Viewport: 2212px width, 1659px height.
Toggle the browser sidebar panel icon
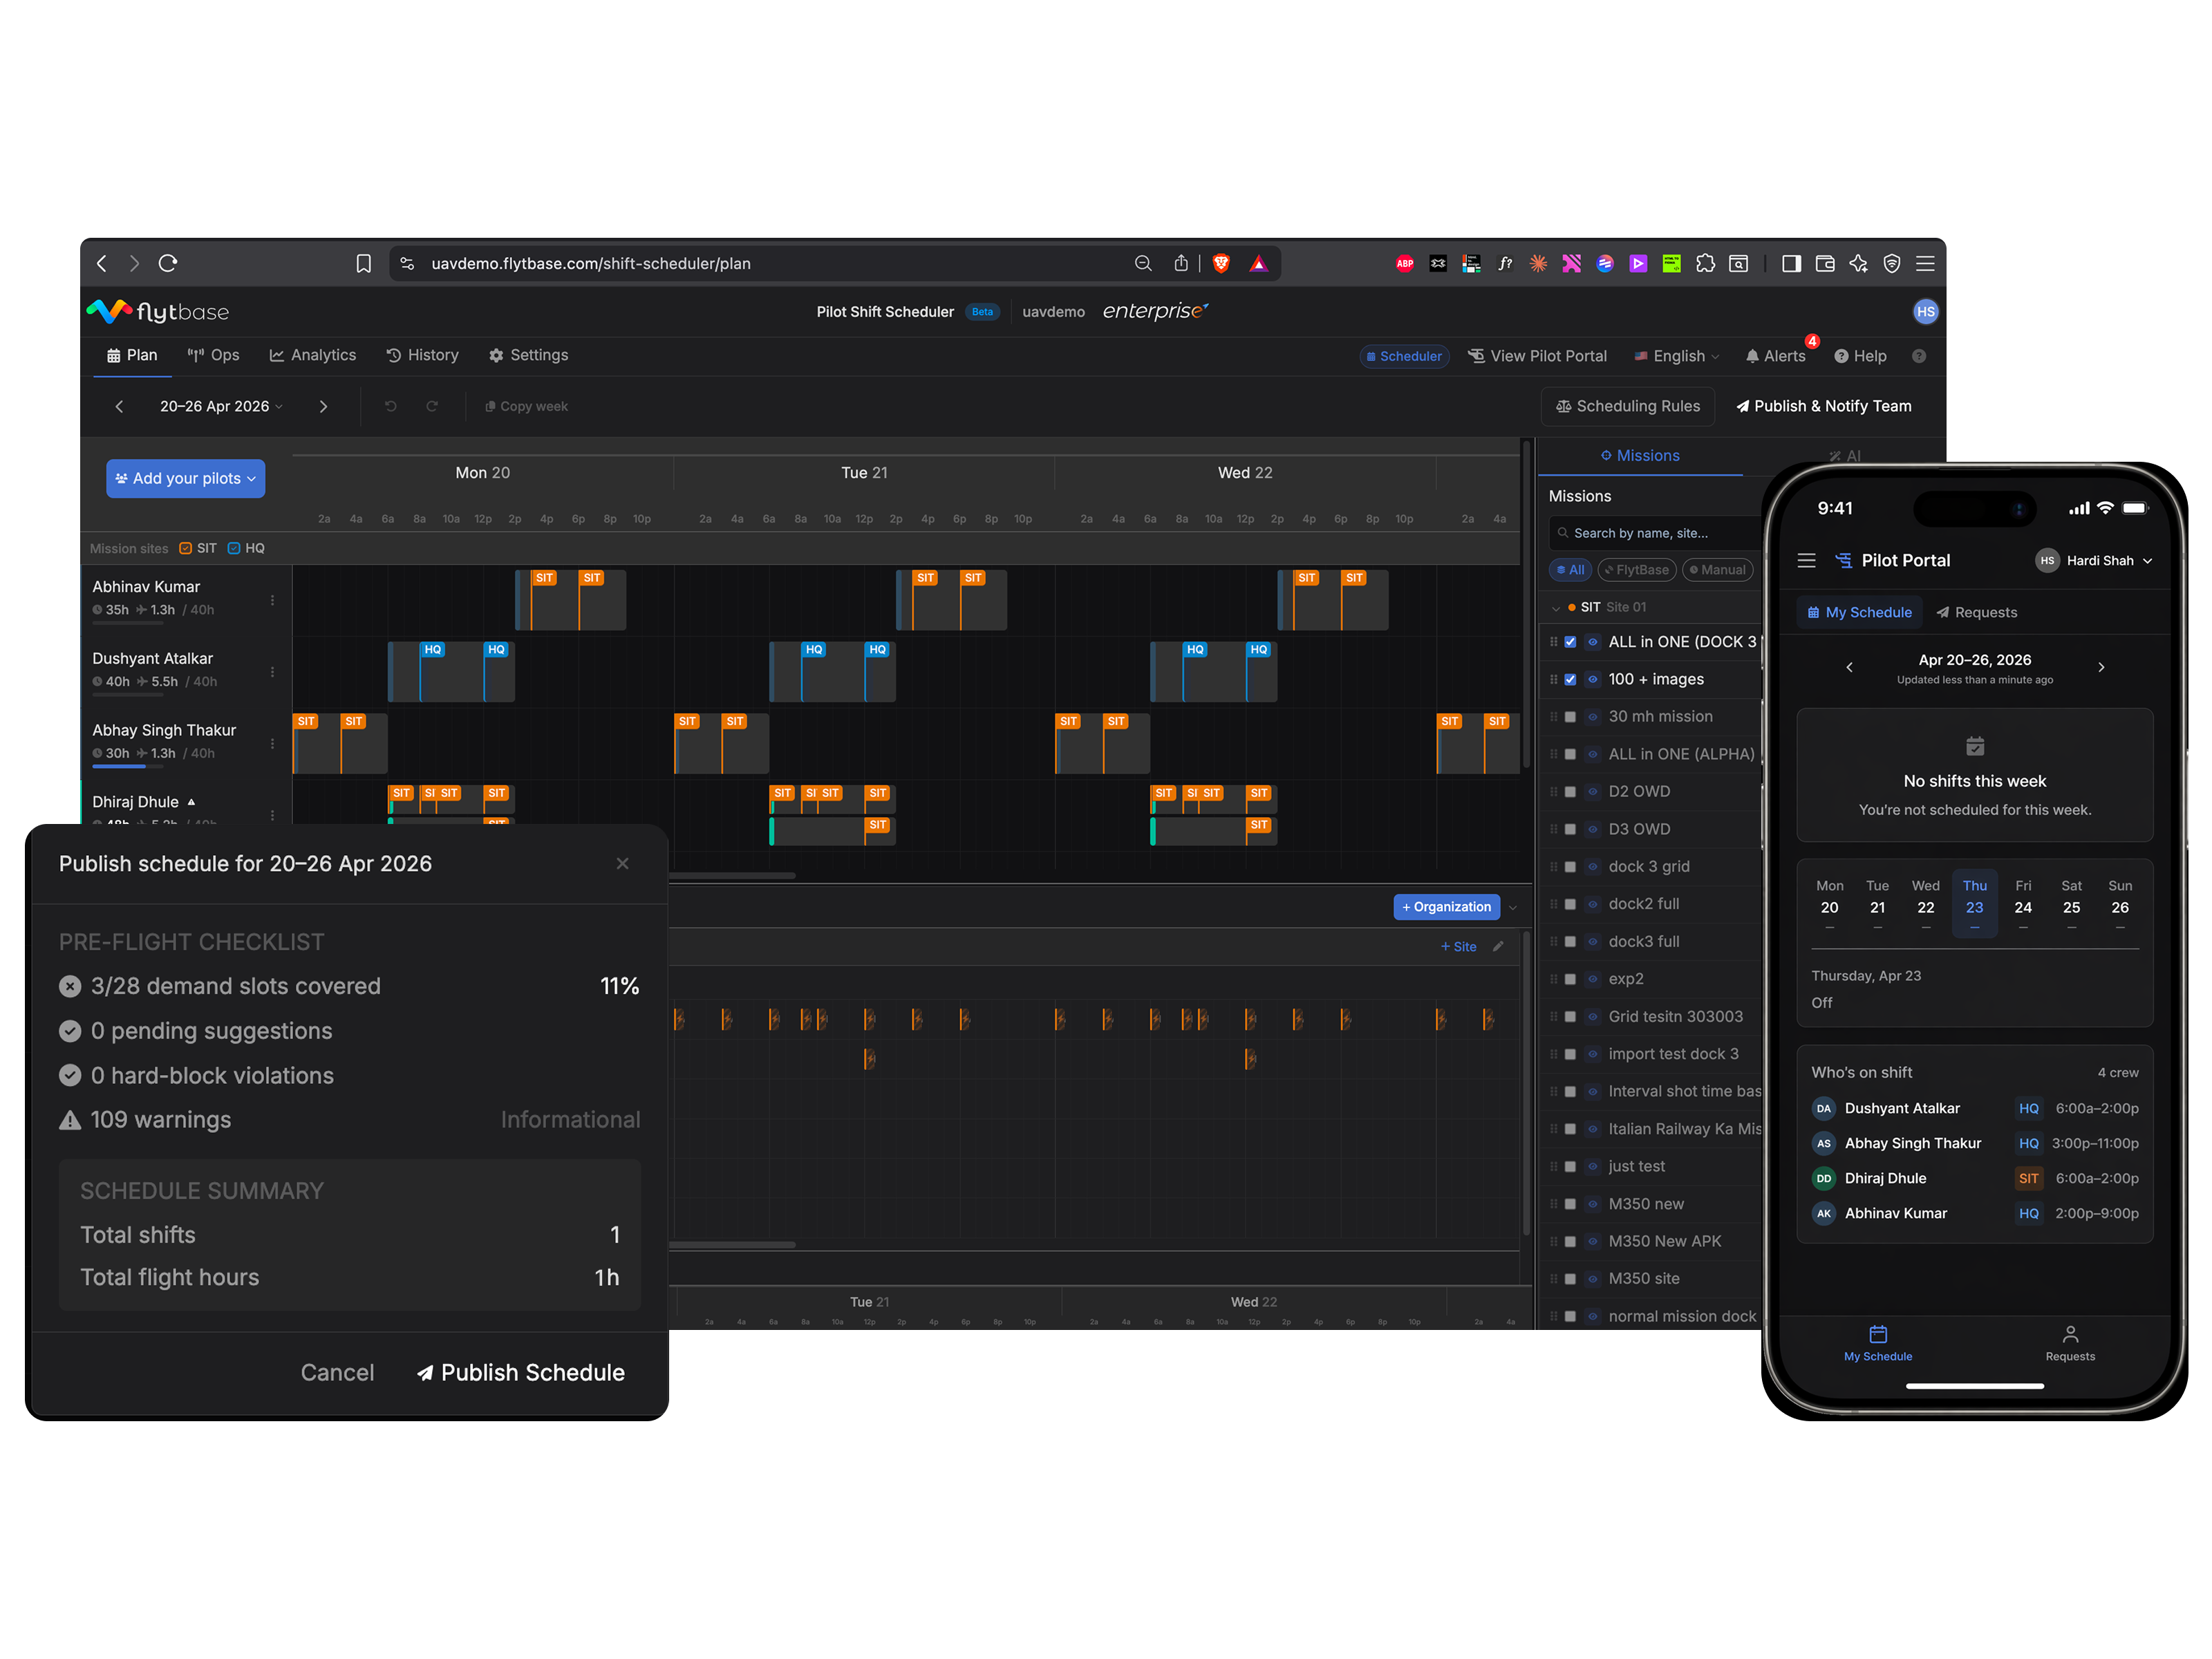pos(1791,263)
